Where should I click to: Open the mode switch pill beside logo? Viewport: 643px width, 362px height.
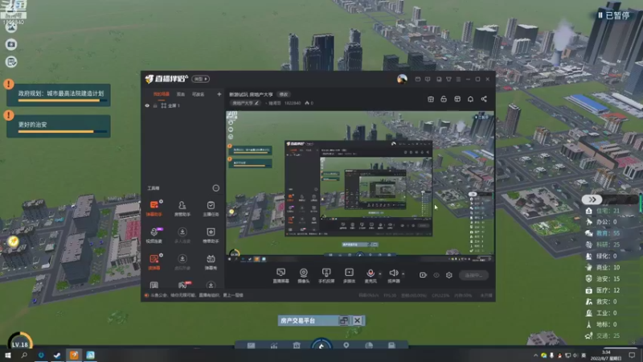pos(200,79)
